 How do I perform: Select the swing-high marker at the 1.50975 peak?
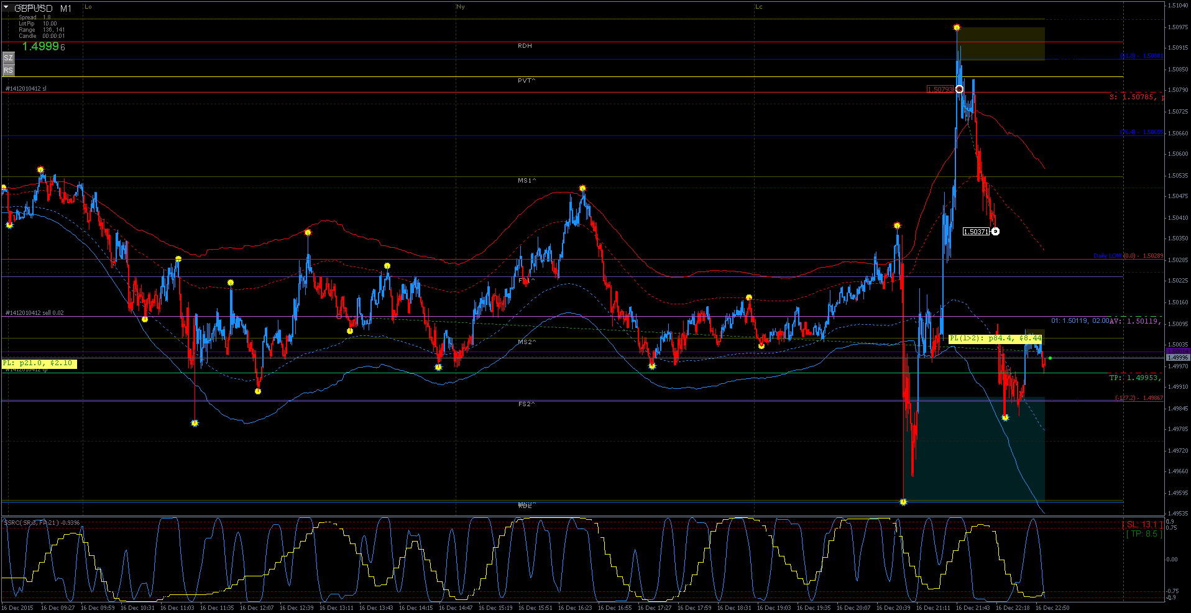coord(957,27)
